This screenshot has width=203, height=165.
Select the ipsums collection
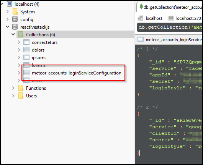pyautogui.click(x=39, y=58)
